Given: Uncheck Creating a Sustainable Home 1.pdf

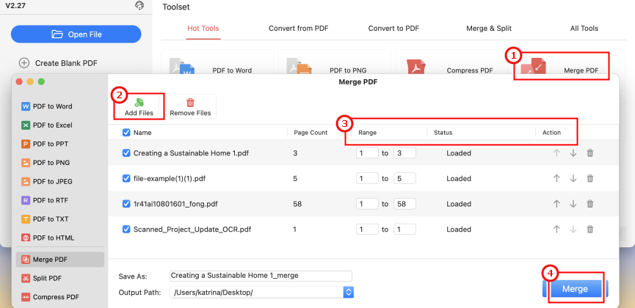Looking at the screenshot, I should pyautogui.click(x=126, y=153).
